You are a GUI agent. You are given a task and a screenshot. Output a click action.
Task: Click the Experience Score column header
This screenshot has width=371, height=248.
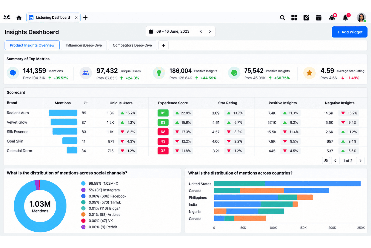173,103
